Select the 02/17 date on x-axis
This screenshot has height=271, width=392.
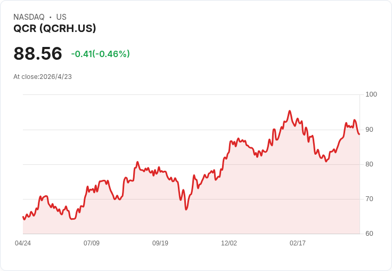tap(298, 243)
